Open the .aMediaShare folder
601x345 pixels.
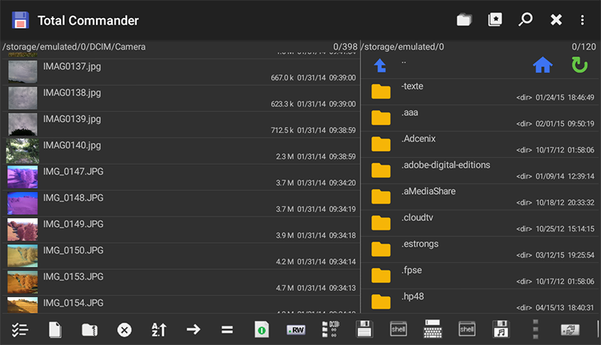pos(480,197)
